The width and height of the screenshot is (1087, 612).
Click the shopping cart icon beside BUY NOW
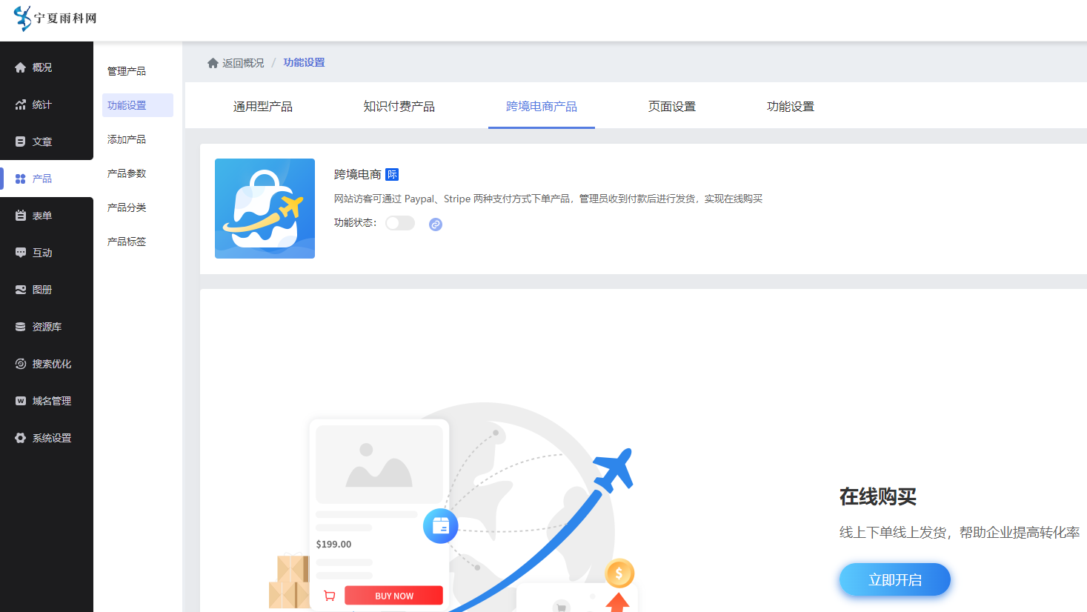coord(330,596)
